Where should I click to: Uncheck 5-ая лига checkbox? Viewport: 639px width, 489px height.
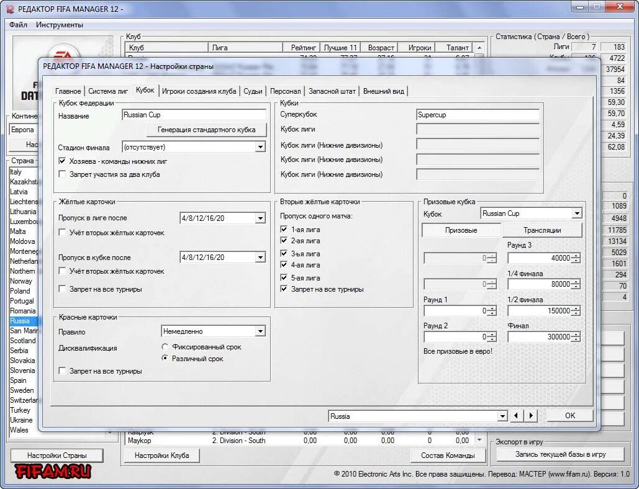click(x=284, y=277)
